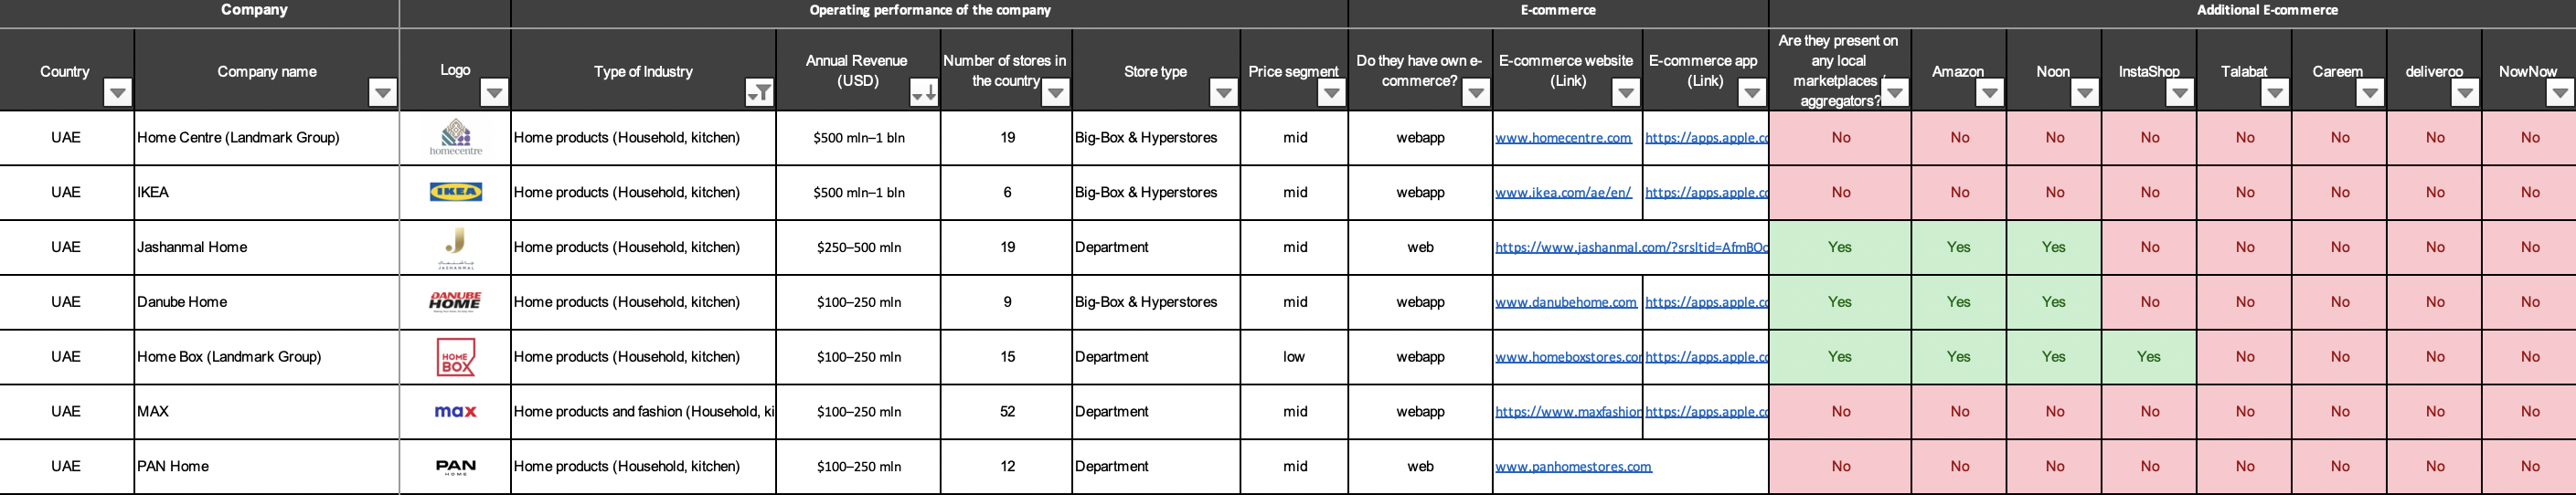The width and height of the screenshot is (2576, 495).
Task: Open sort dropdown on Annual Revenue column
Action: tap(924, 93)
